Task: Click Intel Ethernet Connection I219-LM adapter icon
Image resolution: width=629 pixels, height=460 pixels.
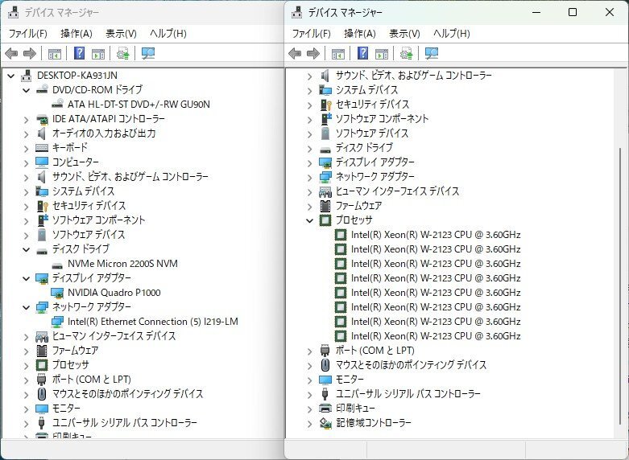Action: point(57,322)
